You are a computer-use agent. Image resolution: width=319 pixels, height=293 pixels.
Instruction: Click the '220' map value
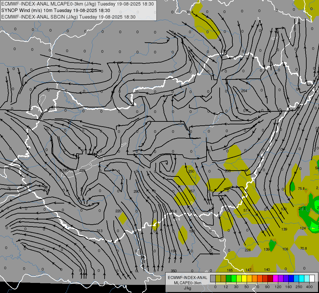point(118,211)
